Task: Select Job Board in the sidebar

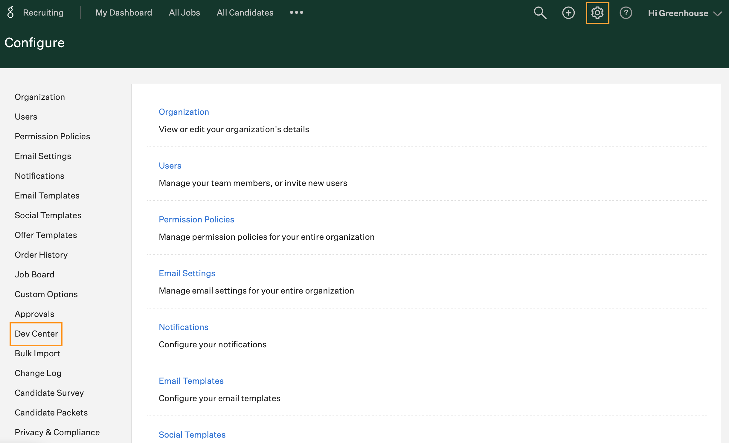Action: (x=34, y=274)
